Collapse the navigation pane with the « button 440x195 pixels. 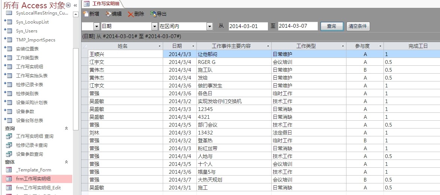pos(75,5)
